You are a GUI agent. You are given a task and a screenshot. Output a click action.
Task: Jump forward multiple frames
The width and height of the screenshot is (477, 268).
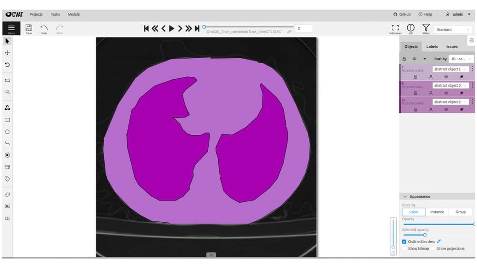189,28
